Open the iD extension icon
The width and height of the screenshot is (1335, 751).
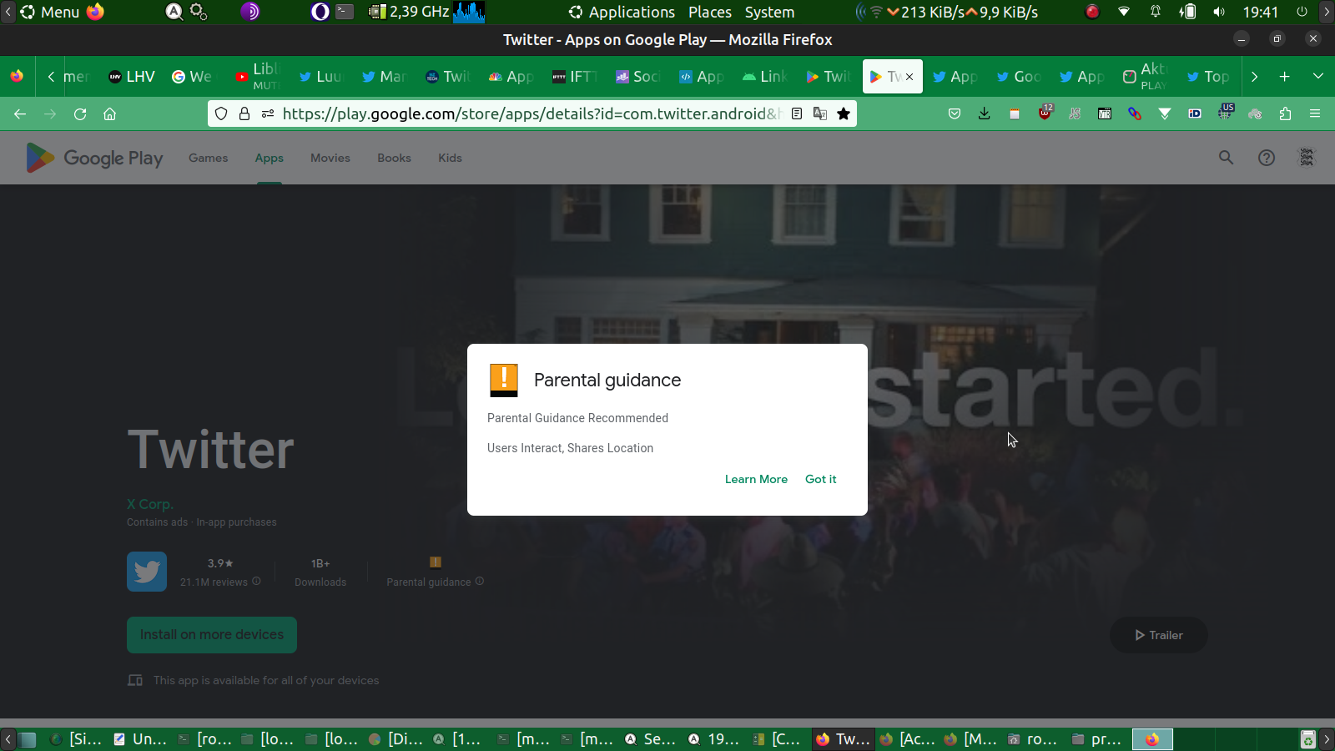[1195, 113]
